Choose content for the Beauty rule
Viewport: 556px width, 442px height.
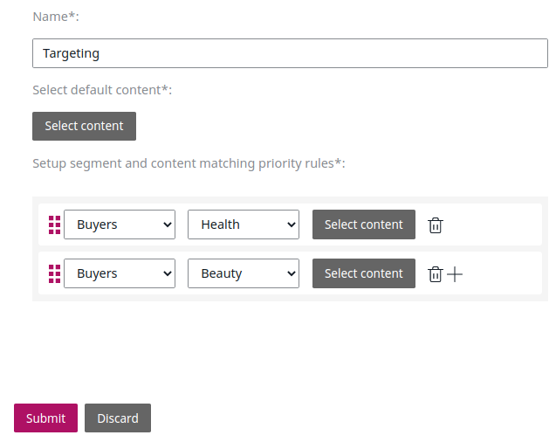363,273
